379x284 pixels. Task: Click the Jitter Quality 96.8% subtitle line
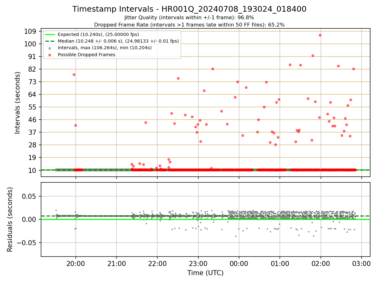[x=189, y=18]
